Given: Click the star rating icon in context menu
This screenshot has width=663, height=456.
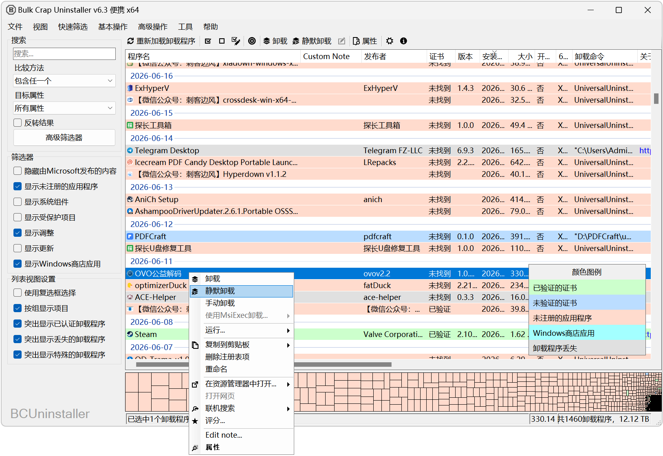Looking at the screenshot, I should 195,421.
